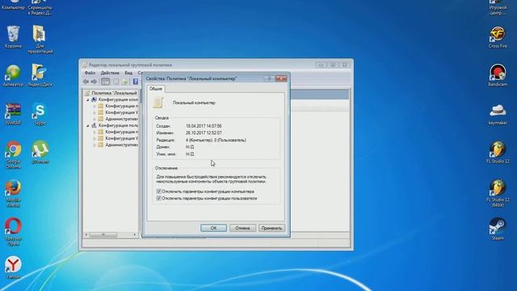Launch FL Studio 12 shortcut

(498, 153)
